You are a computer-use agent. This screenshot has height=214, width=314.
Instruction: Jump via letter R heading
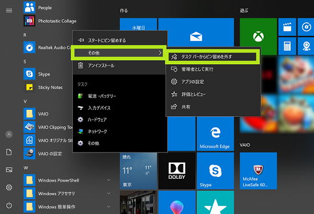pyautogui.click(x=25, y=35)
